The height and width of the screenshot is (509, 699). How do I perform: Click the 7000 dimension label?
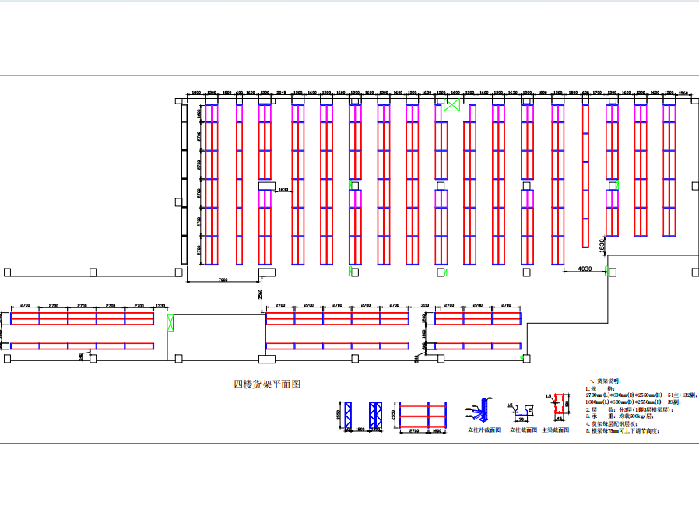tap(223, 279)
